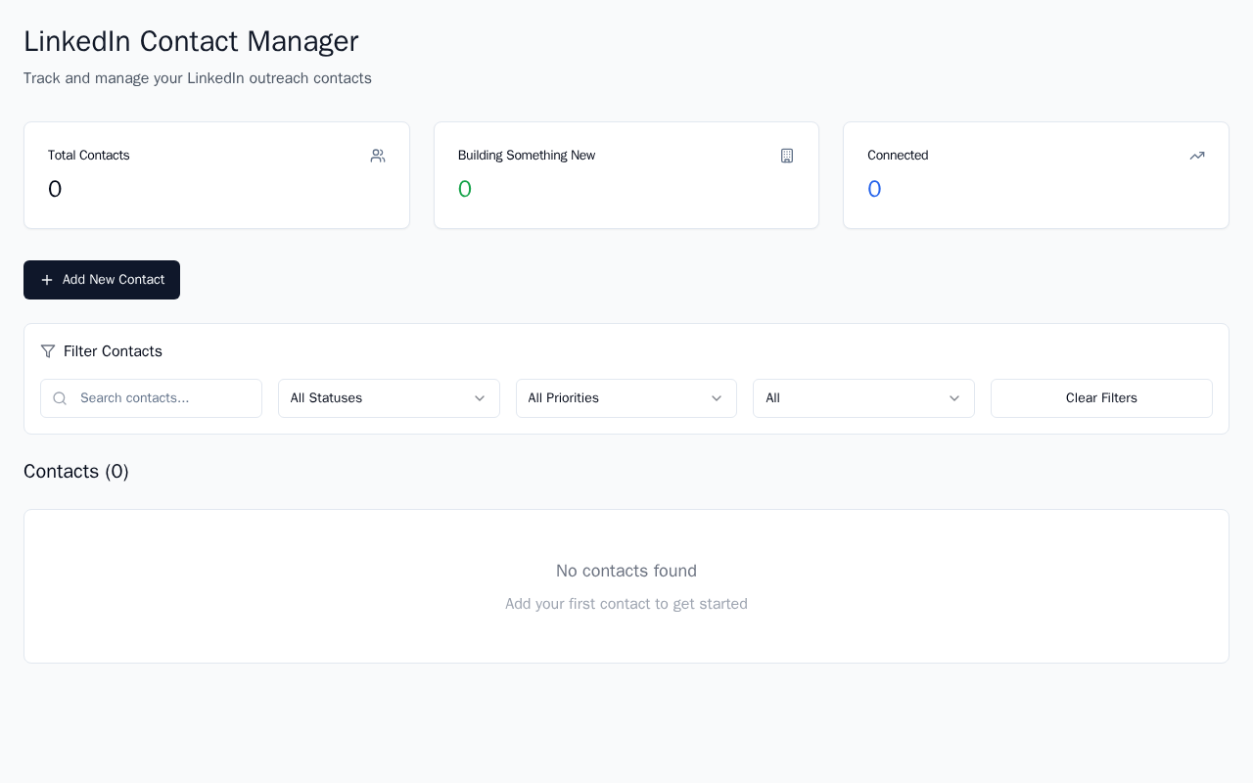
Task: Click the magnifying glass search icon
Action: [x=60, y=398]
